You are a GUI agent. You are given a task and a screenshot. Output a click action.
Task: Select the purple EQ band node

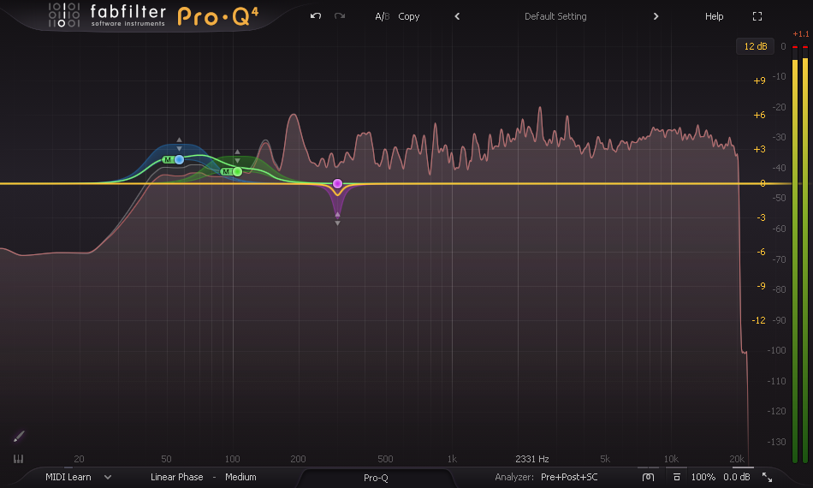point(337,183)
